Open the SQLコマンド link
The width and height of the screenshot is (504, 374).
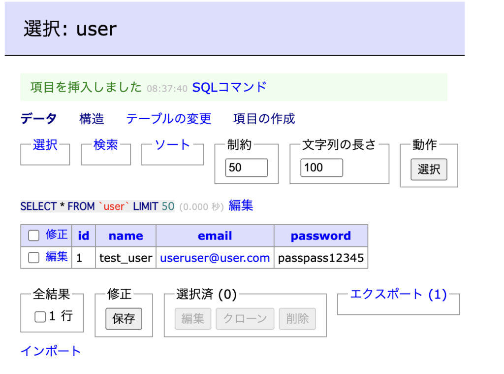point(229,87)
